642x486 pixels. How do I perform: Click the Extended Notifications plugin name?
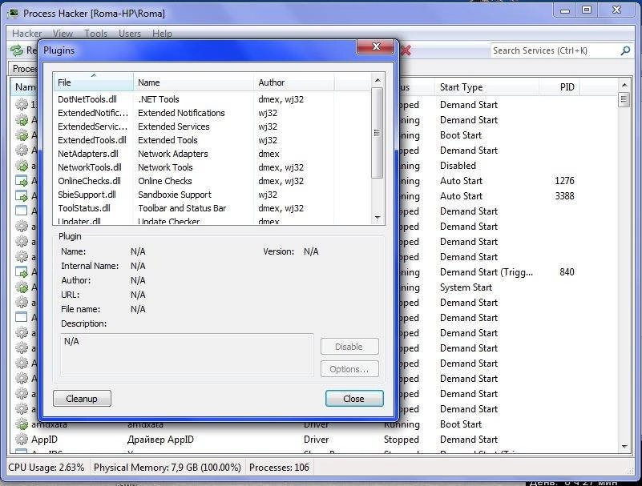coord(181,113)
